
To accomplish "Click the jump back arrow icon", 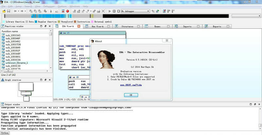I will click(x=15, y=11).
